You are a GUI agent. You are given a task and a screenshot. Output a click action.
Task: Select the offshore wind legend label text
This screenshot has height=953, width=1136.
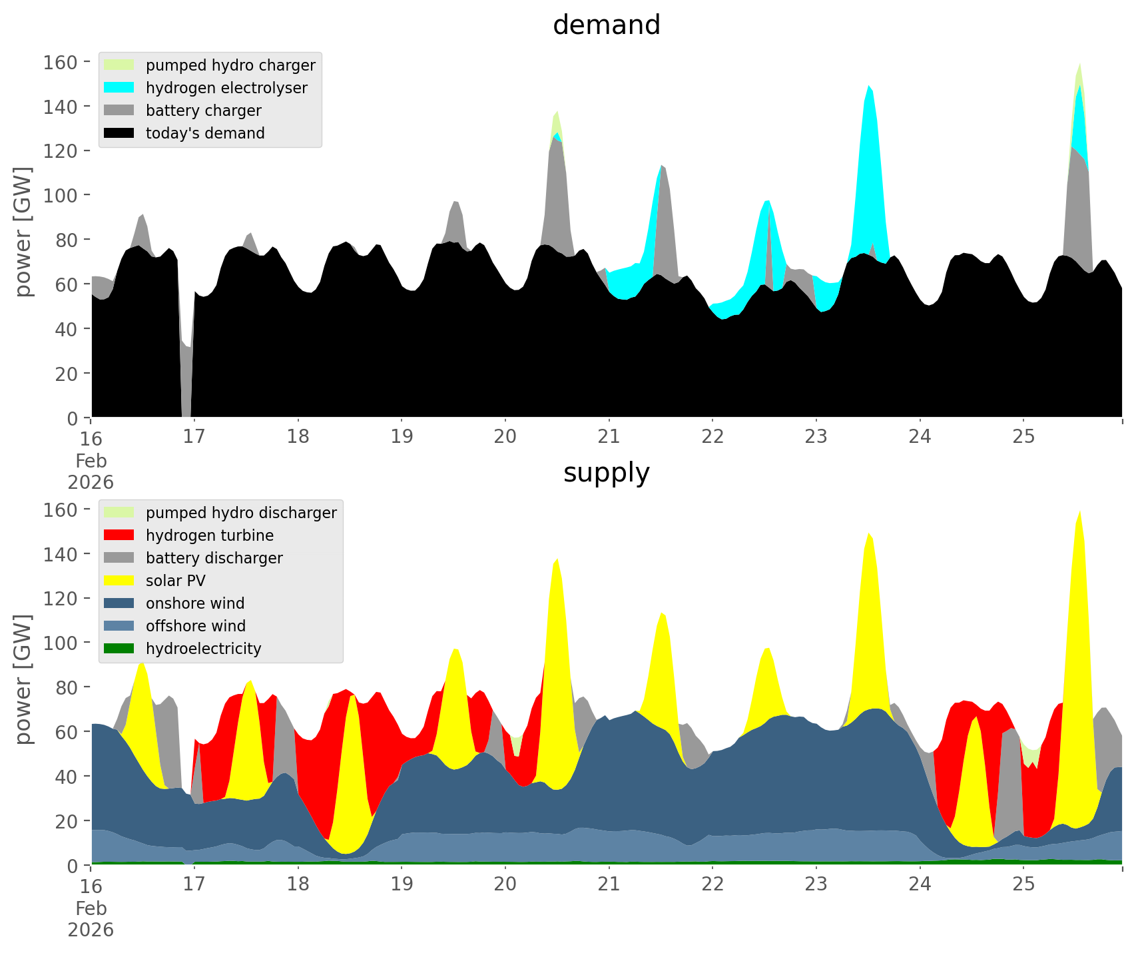click(195, 626)
